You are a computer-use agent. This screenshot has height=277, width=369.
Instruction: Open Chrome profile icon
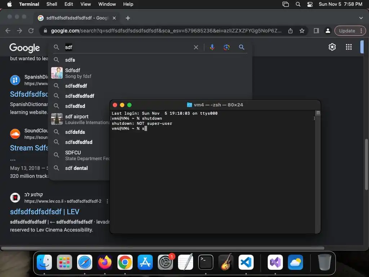[x=328, y=31]
